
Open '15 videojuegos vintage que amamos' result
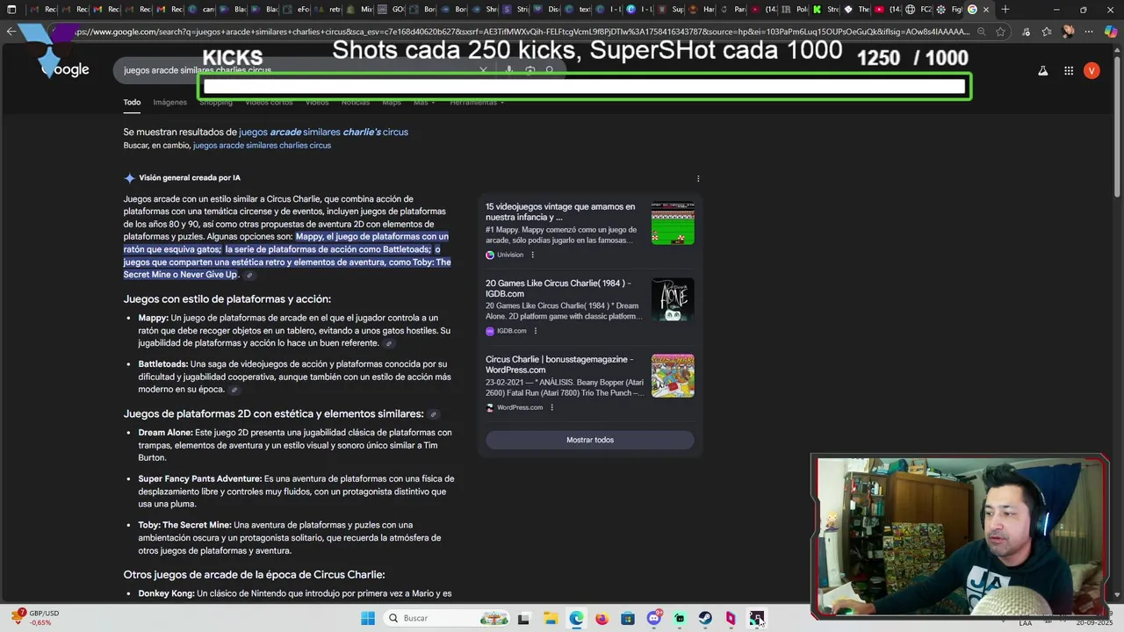pyautogui.click(x=560, y=212)
